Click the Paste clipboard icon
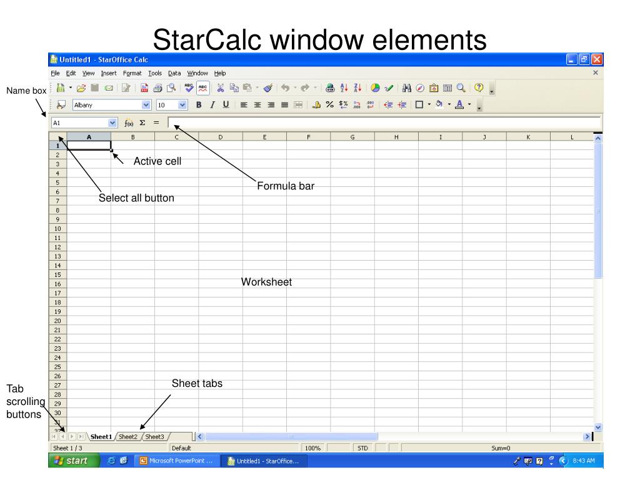This screenshot has width=640, height=480. coord(247,87)
